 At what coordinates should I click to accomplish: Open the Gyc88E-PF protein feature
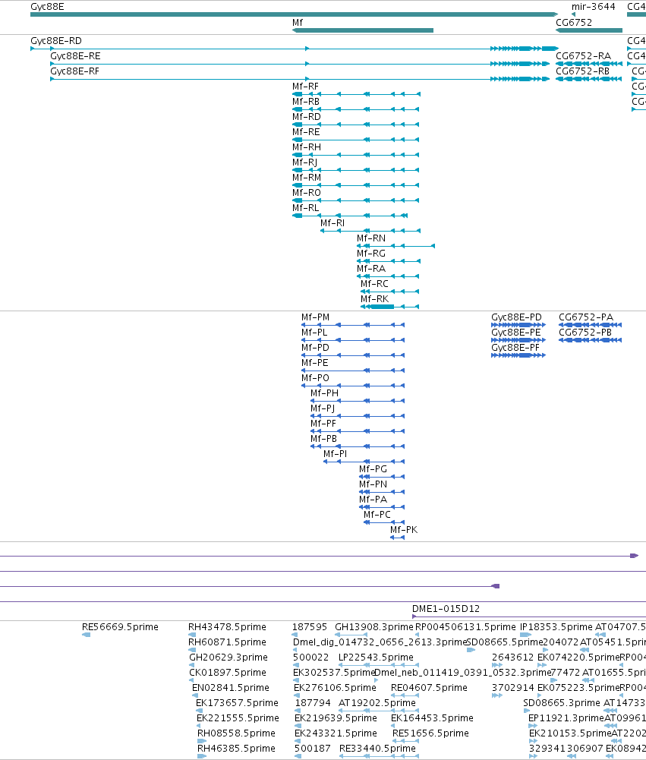(518, 355)
